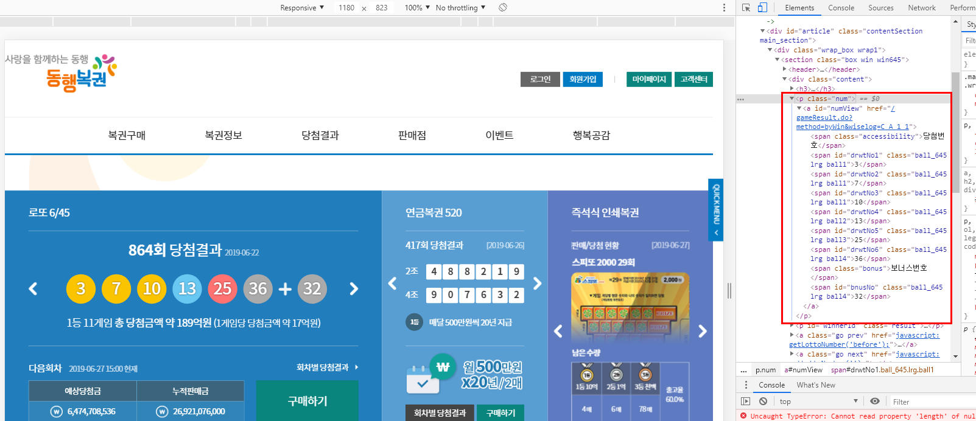This screenshot has width=976, height=421.
Task: Switch to the top Console tab
Action: [841, 8]
